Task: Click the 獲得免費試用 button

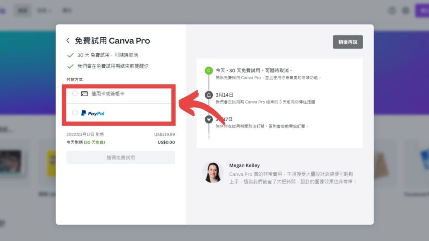Action: point(121,157)
